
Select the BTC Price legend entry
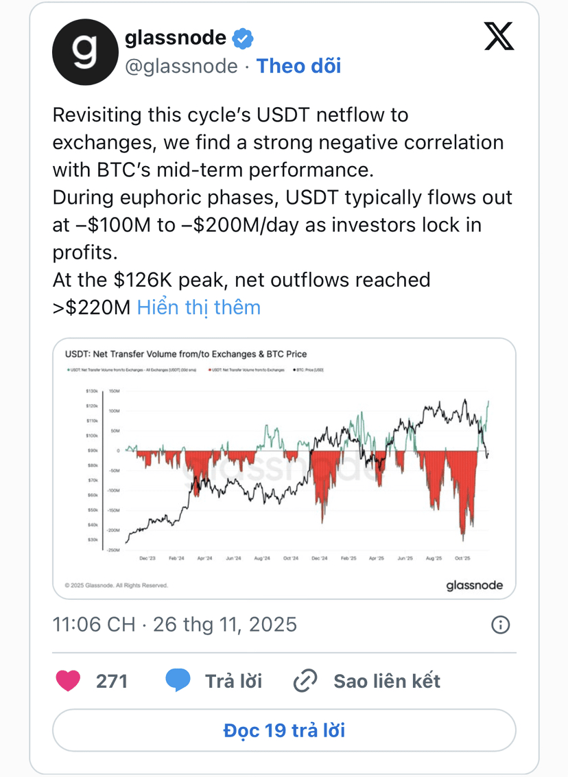pos(309,369)
